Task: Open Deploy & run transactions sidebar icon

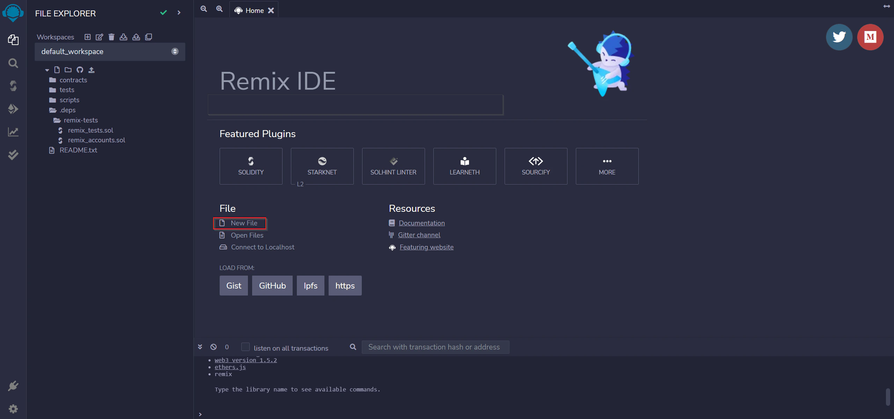Action: [13, 109]
